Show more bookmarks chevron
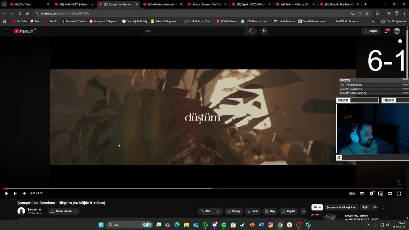The image size is (409, 230). click(x=373, y=21)
